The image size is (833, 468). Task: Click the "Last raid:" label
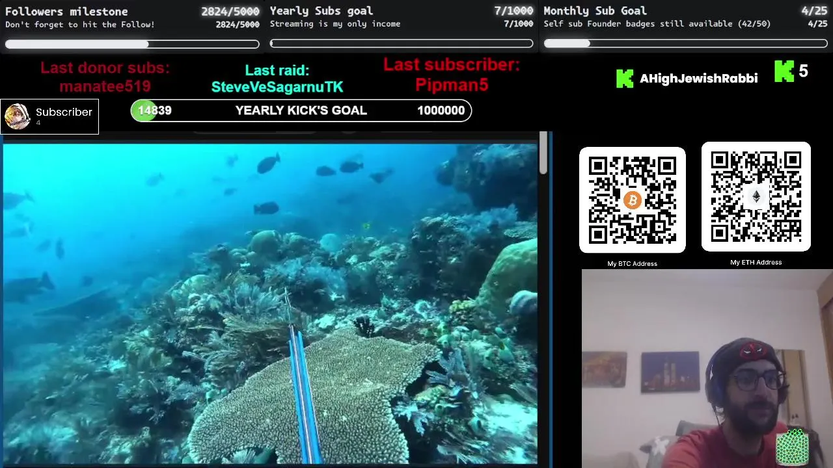click(277, 70)
